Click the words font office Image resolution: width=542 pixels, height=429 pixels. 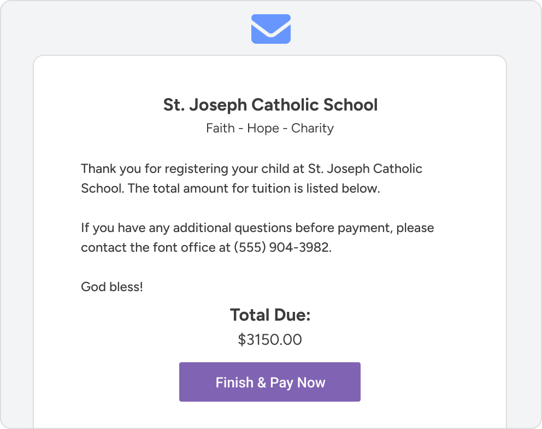tap(181, 247)
